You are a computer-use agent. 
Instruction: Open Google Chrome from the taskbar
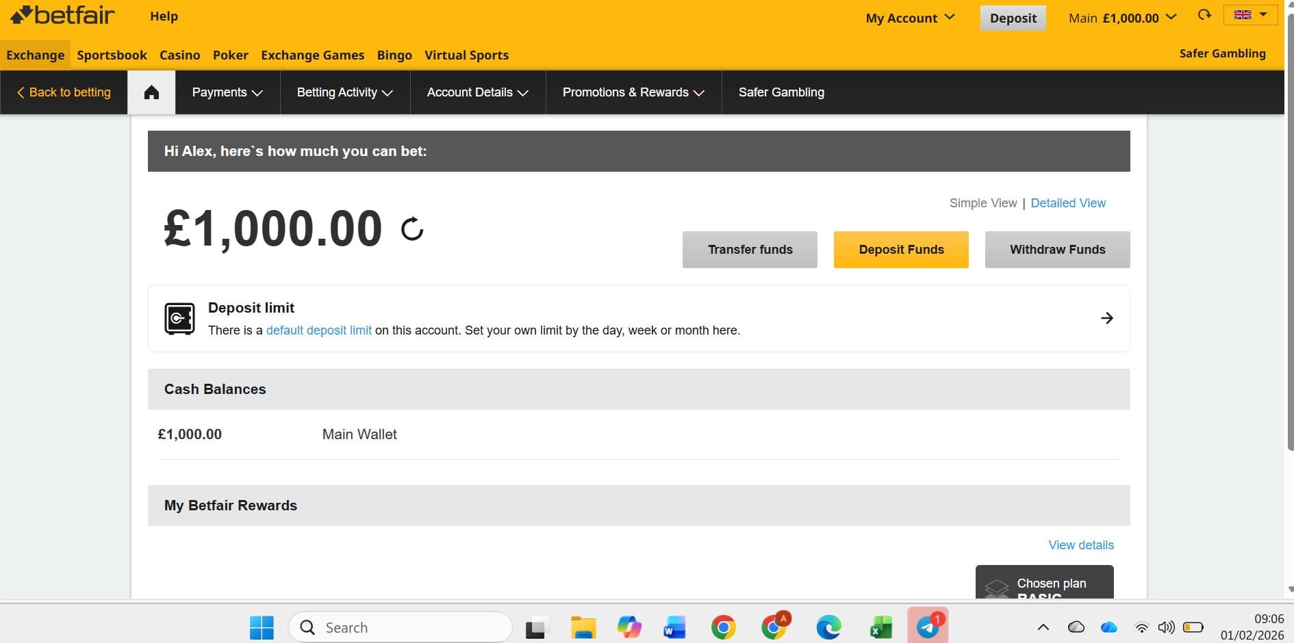[723, 627]
